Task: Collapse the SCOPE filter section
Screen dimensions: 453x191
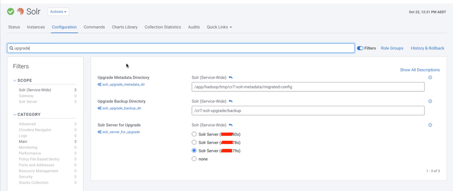Action: pos(15,81)
